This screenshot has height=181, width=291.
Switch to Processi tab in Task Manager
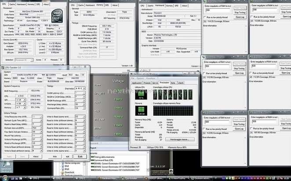147,83
